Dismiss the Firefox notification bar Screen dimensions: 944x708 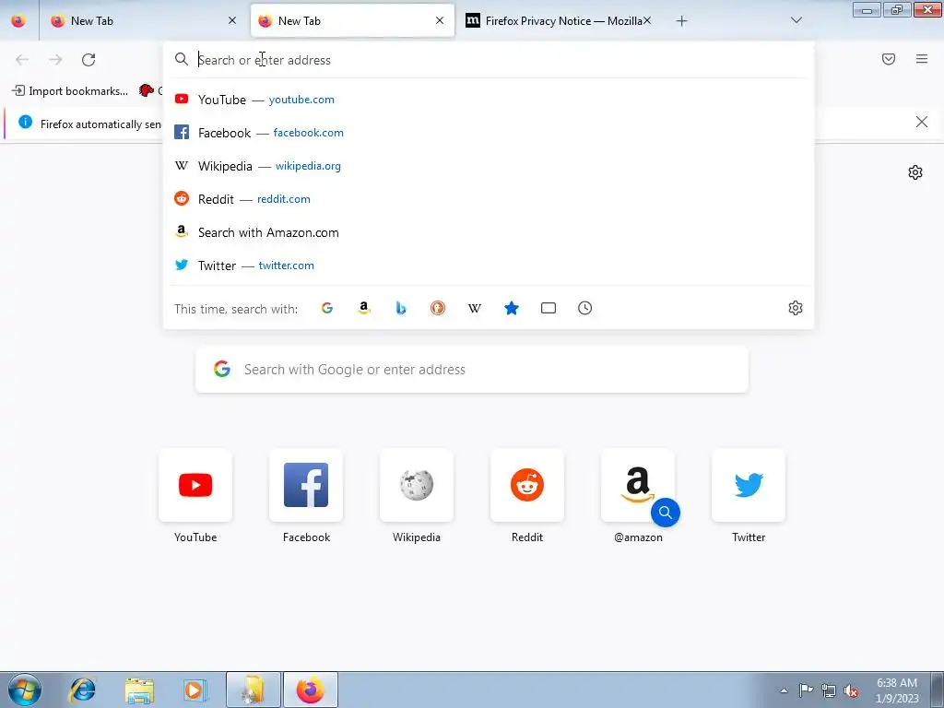[x=921, y=123]
